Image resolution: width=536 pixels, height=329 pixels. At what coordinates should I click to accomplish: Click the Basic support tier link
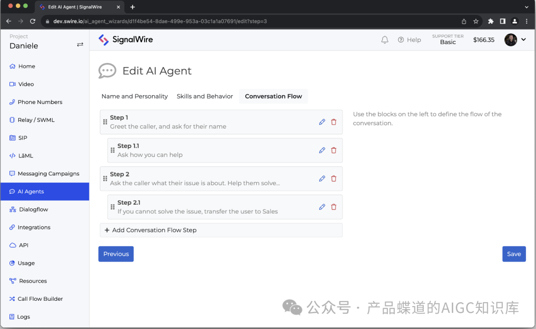click(x=448, y=40)
